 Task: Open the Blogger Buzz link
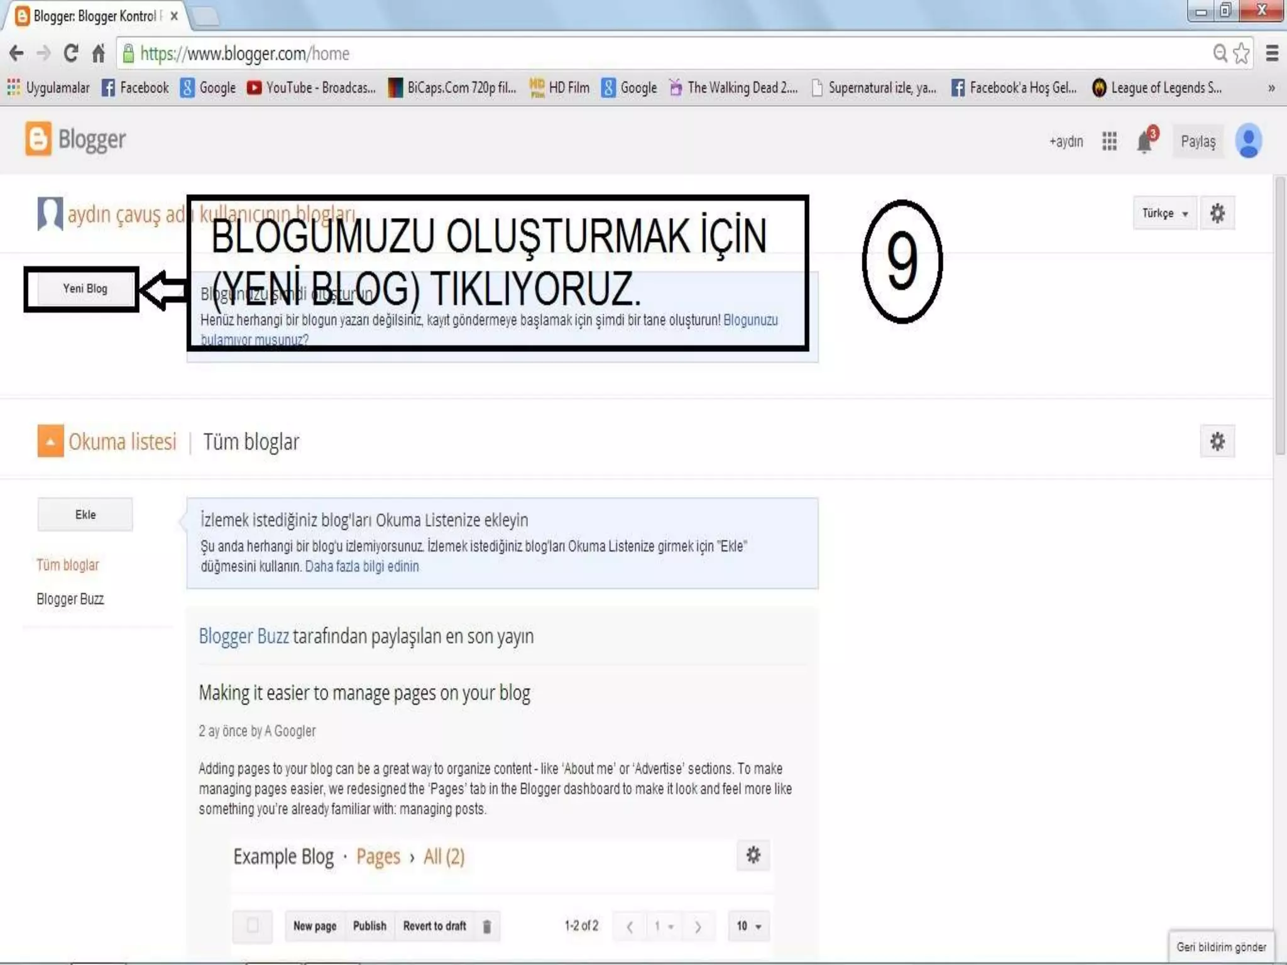244,636
